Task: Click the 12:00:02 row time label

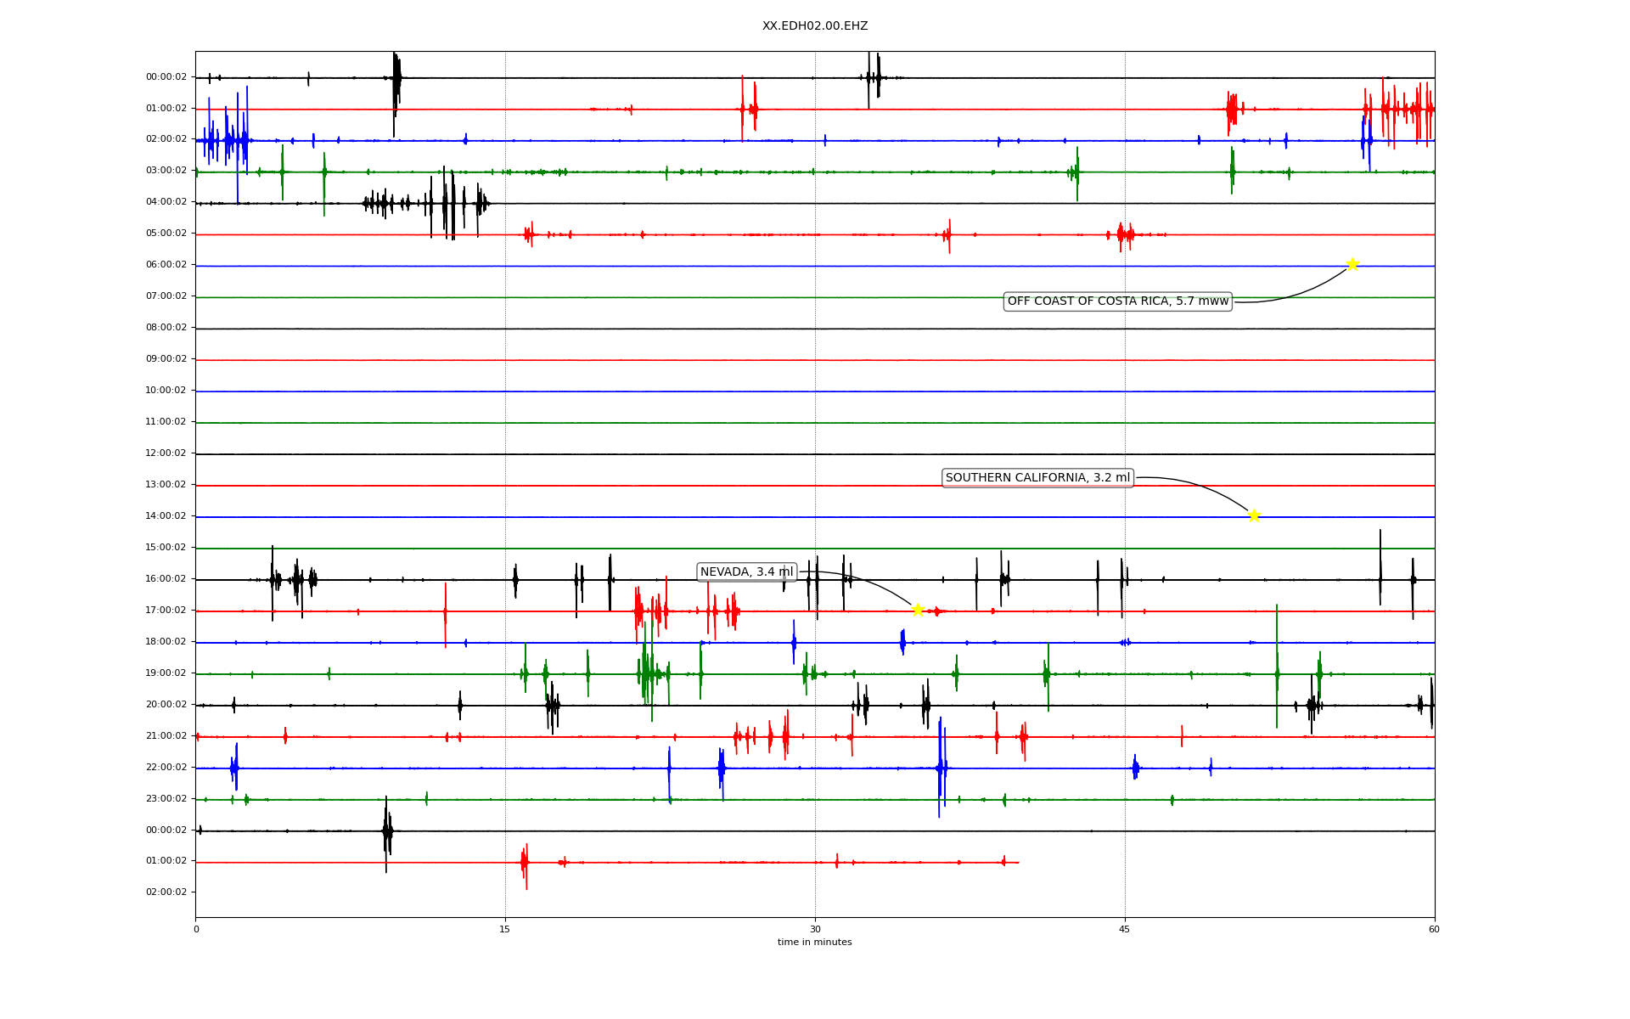Action: 166,453
